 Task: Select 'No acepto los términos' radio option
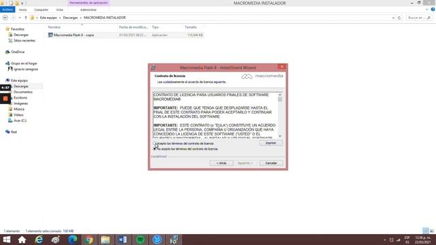point(155,149)
